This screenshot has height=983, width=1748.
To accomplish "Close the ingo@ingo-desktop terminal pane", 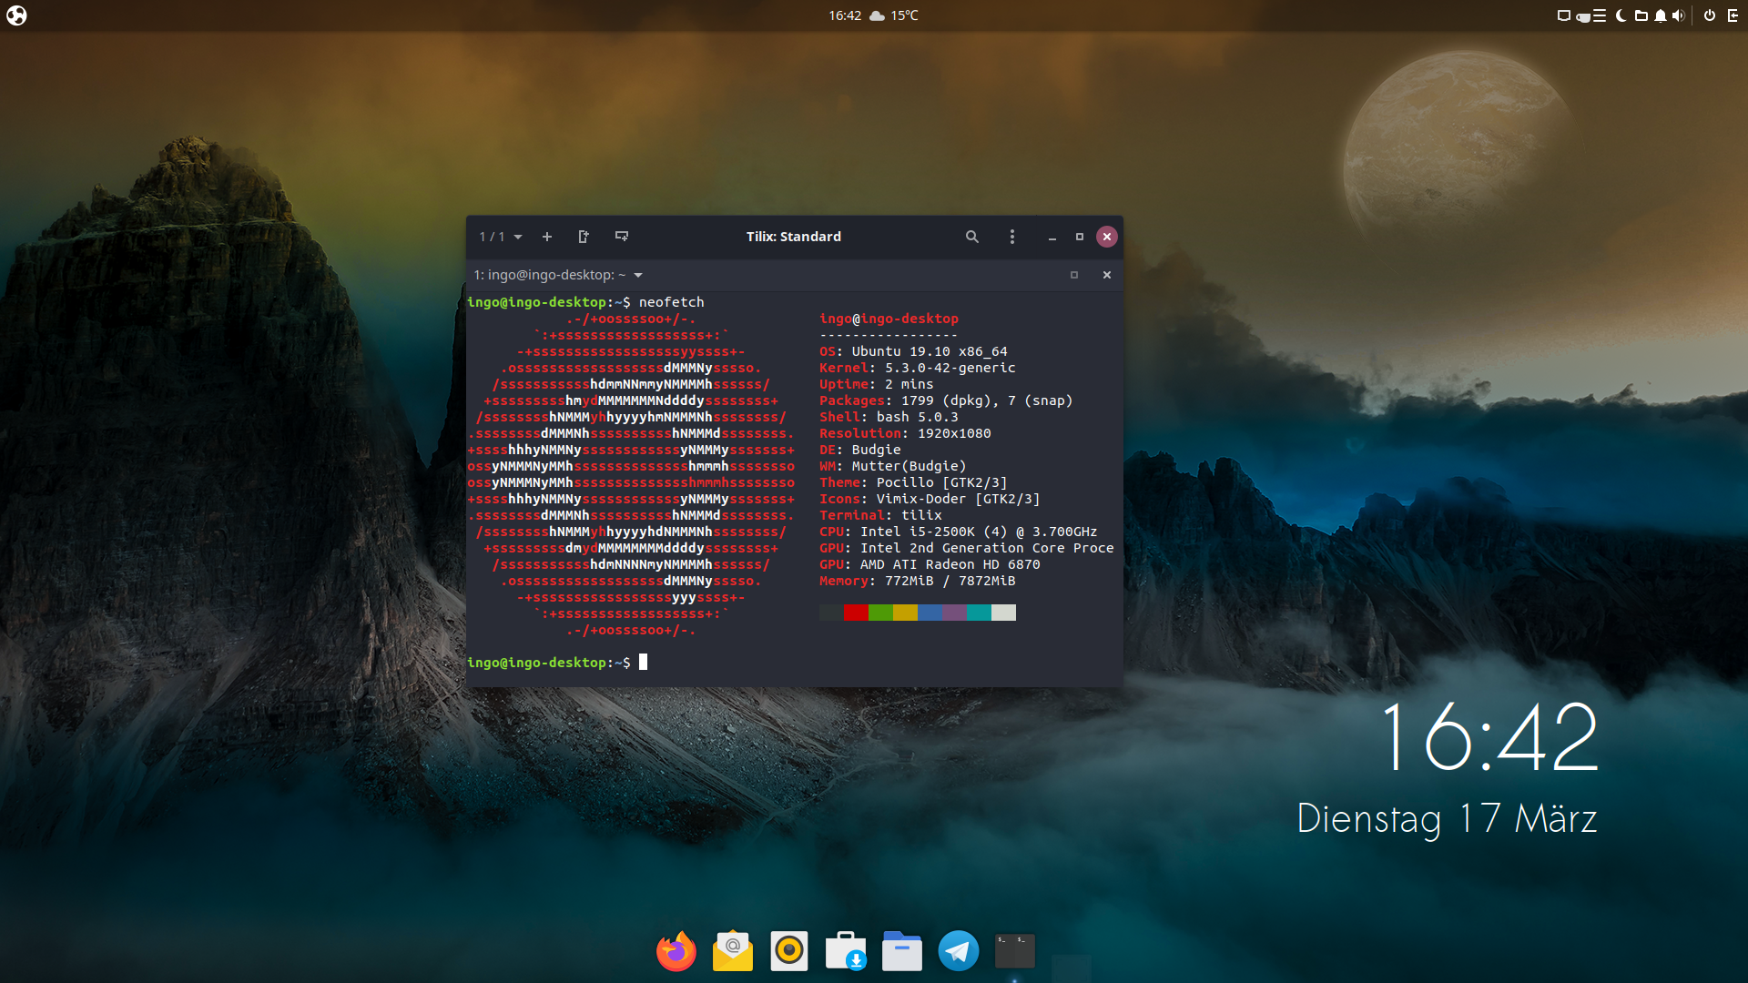I will (x=1107, y=275).
